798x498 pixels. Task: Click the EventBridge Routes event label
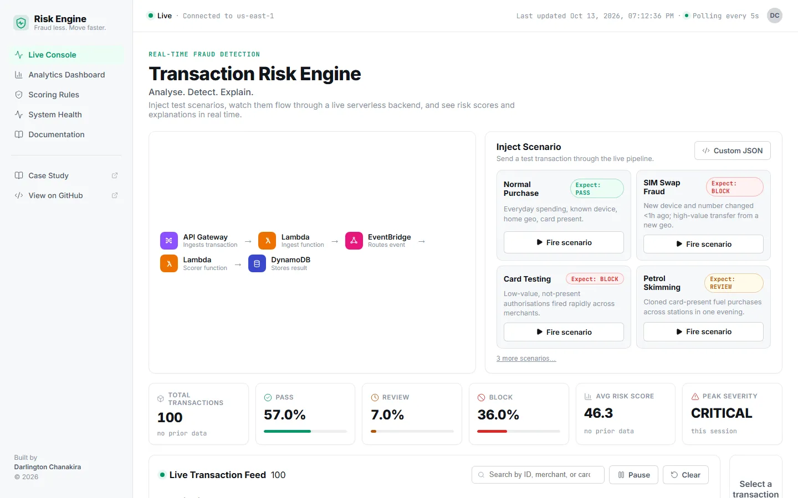pos(386,245)
